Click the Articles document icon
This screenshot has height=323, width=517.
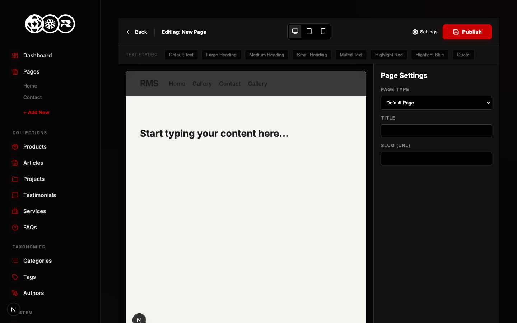click(x=15, y=163)
